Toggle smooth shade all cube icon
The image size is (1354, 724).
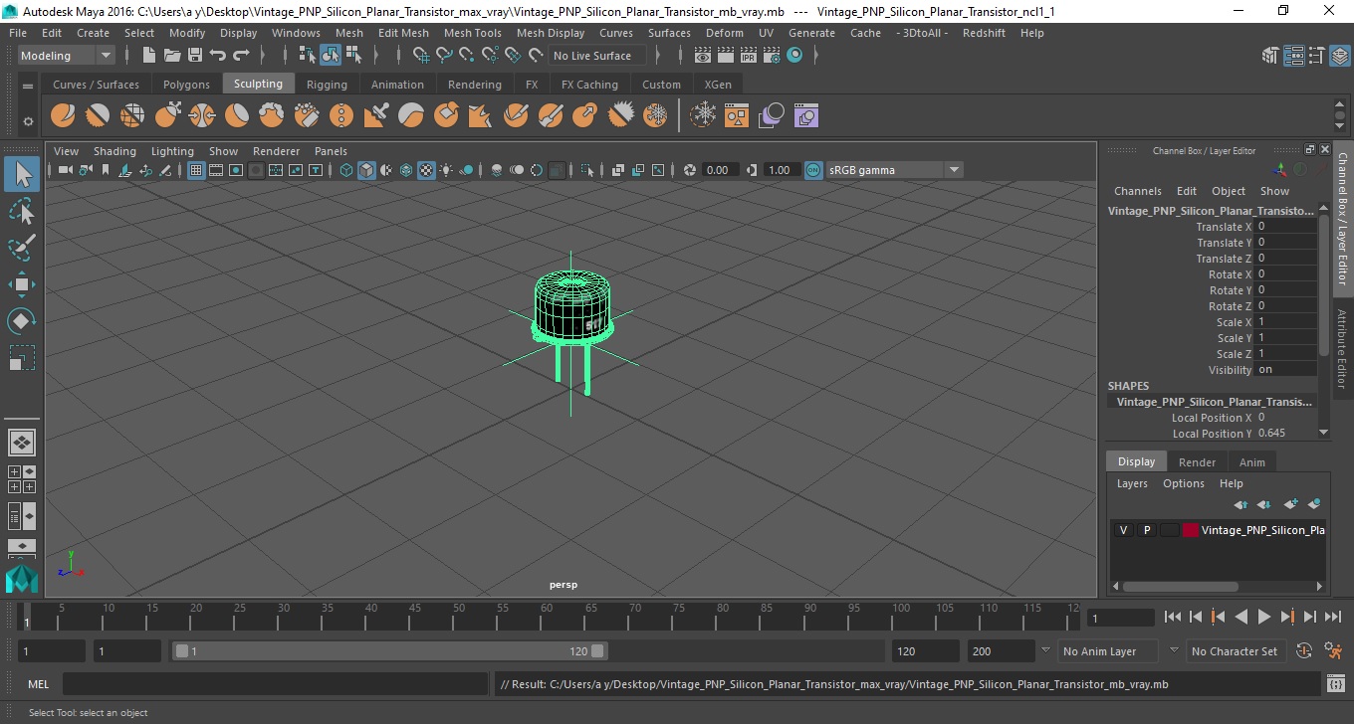[366, 170]
